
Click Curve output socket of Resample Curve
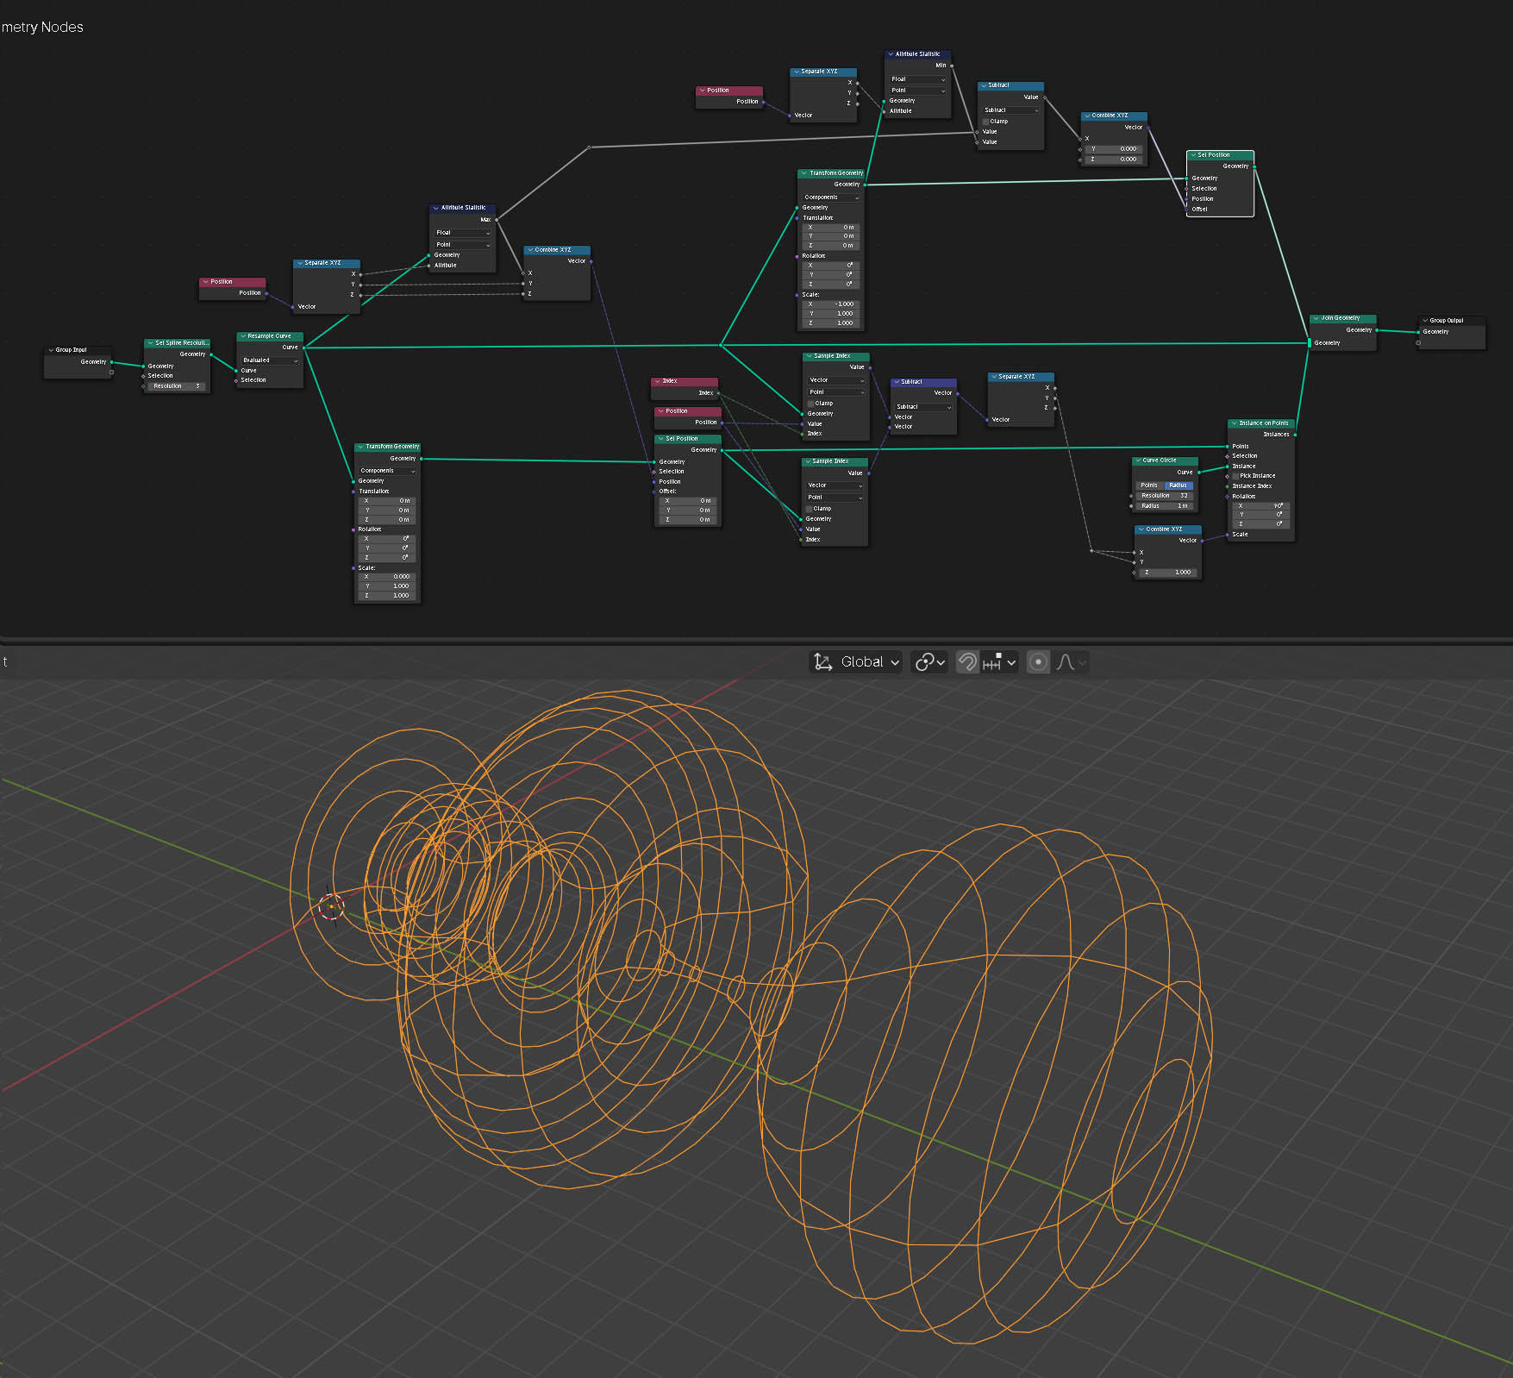pos(303,348)
